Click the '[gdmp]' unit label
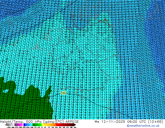Image resolution: width=165 pixels, height=128 pixels. click(49, 122)
